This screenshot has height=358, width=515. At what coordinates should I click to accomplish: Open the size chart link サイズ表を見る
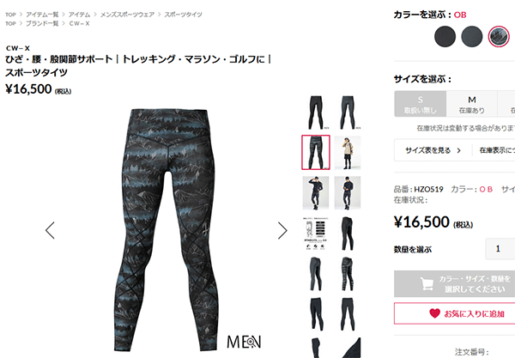pyautogui.click(x=433, y=150)
